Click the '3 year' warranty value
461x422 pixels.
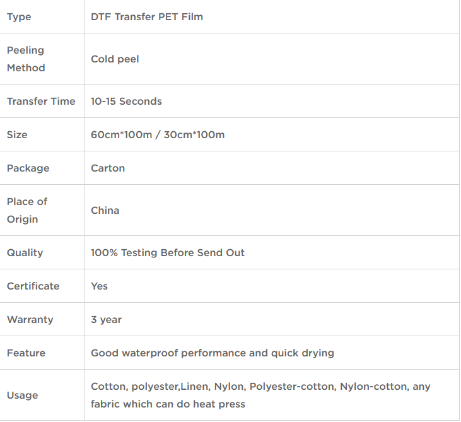[x=106, y=320]
